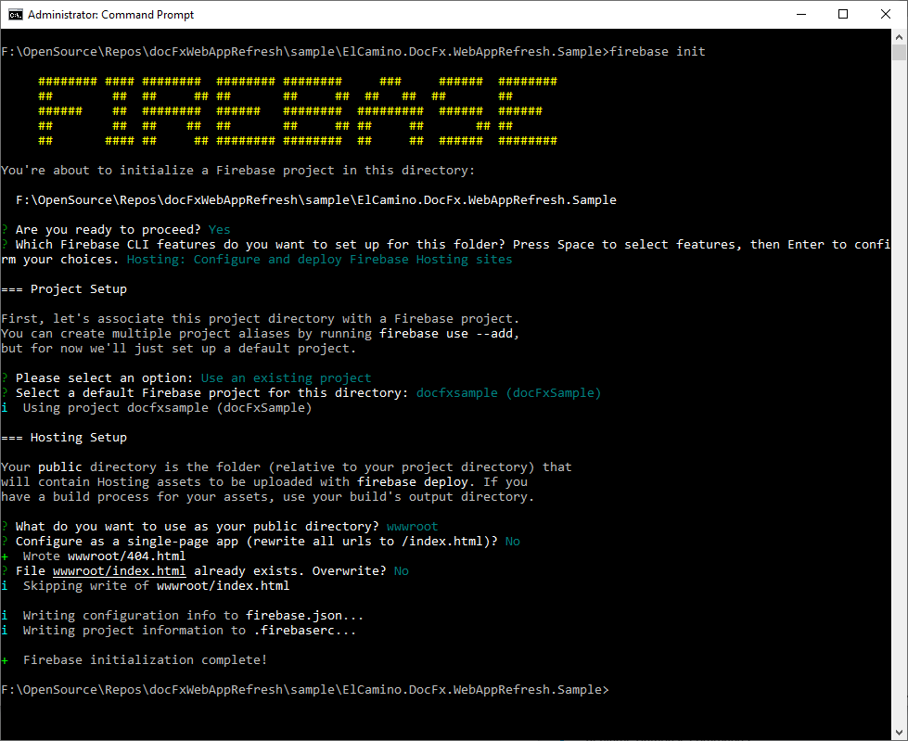Click the "Use an existing project" answer
The width and height of the screenshot is (908, 741).
(286, 378)
